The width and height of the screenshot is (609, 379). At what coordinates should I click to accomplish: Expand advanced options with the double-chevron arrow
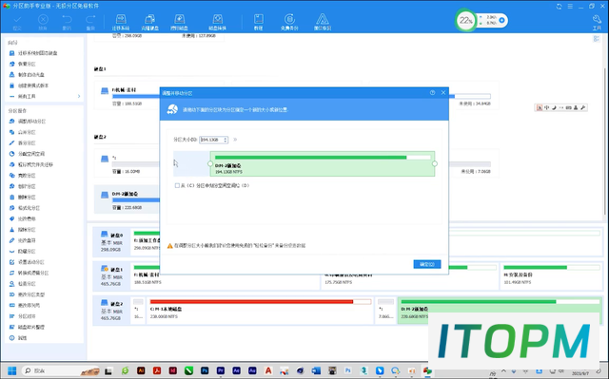(235, 140)
